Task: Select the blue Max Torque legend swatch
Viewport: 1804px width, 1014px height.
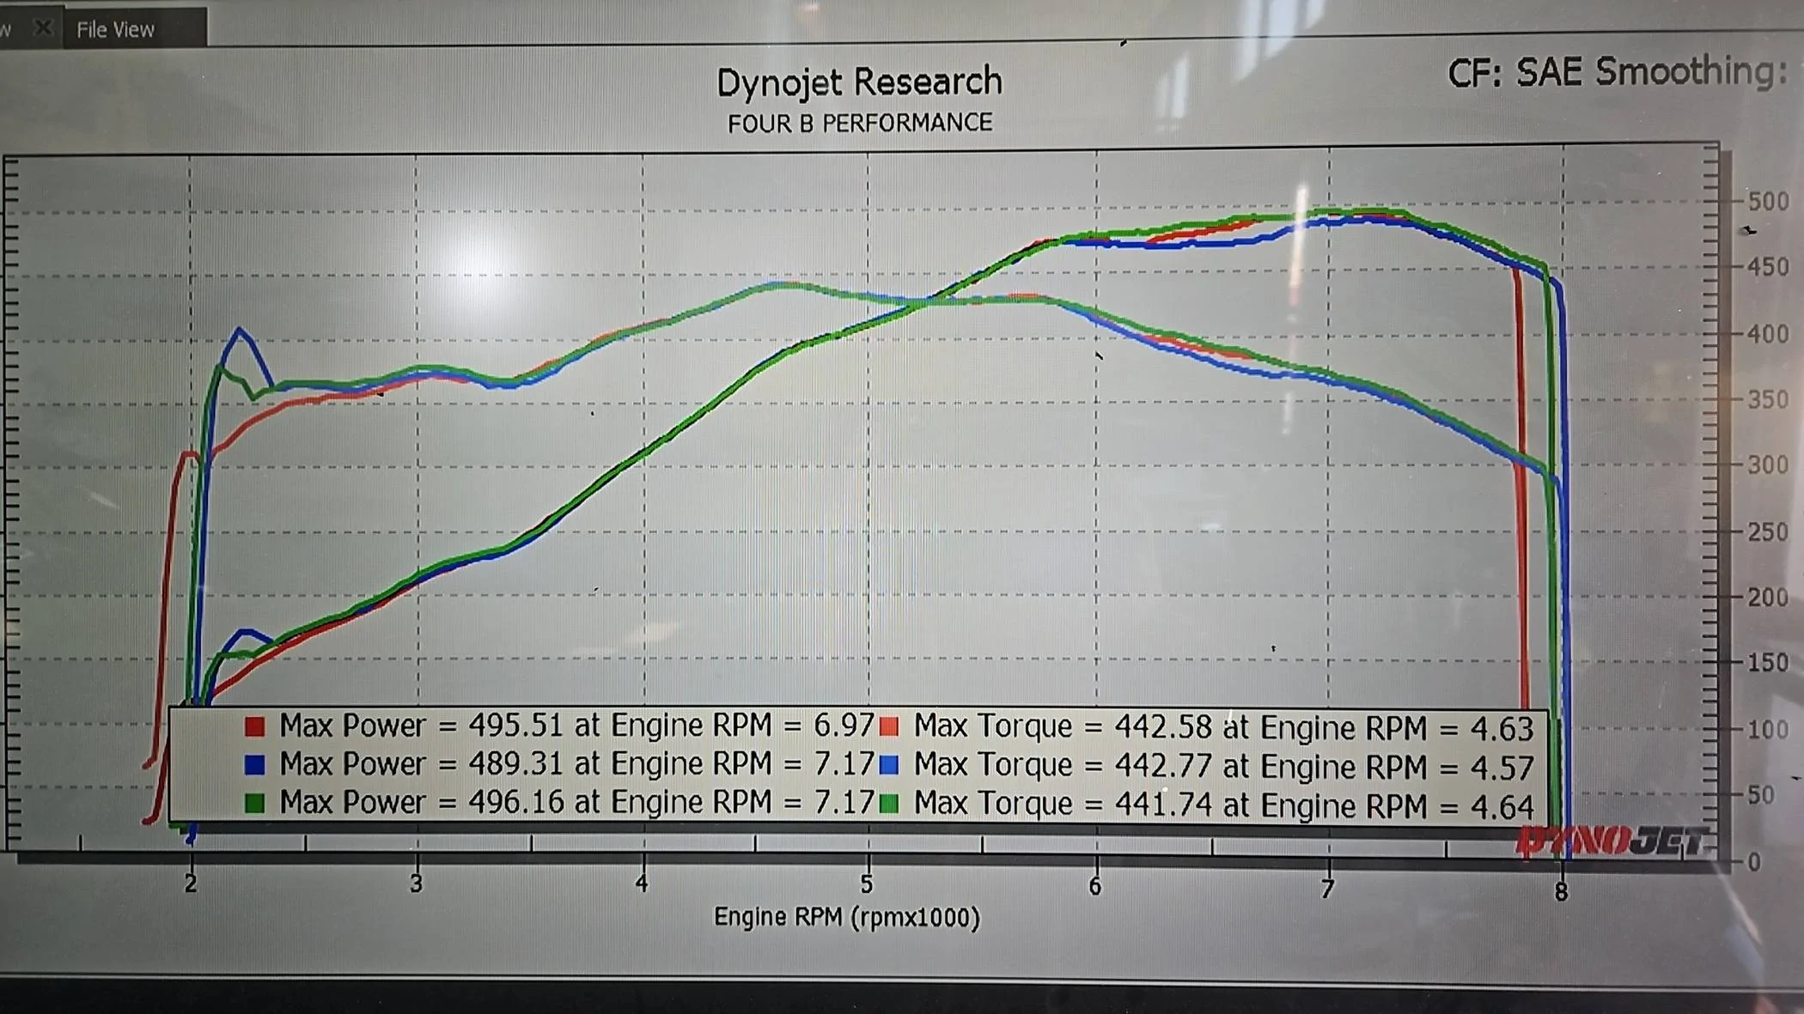Action: [x=889, y=765]
